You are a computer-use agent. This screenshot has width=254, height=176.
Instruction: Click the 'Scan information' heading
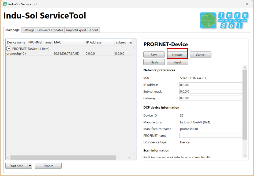[x=156, y=150]
